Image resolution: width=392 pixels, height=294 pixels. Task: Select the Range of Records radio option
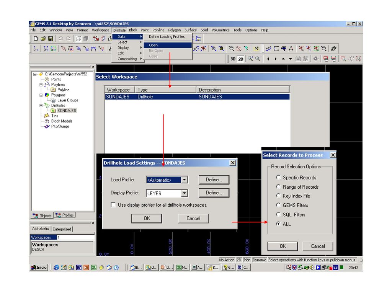coord(278,186)
